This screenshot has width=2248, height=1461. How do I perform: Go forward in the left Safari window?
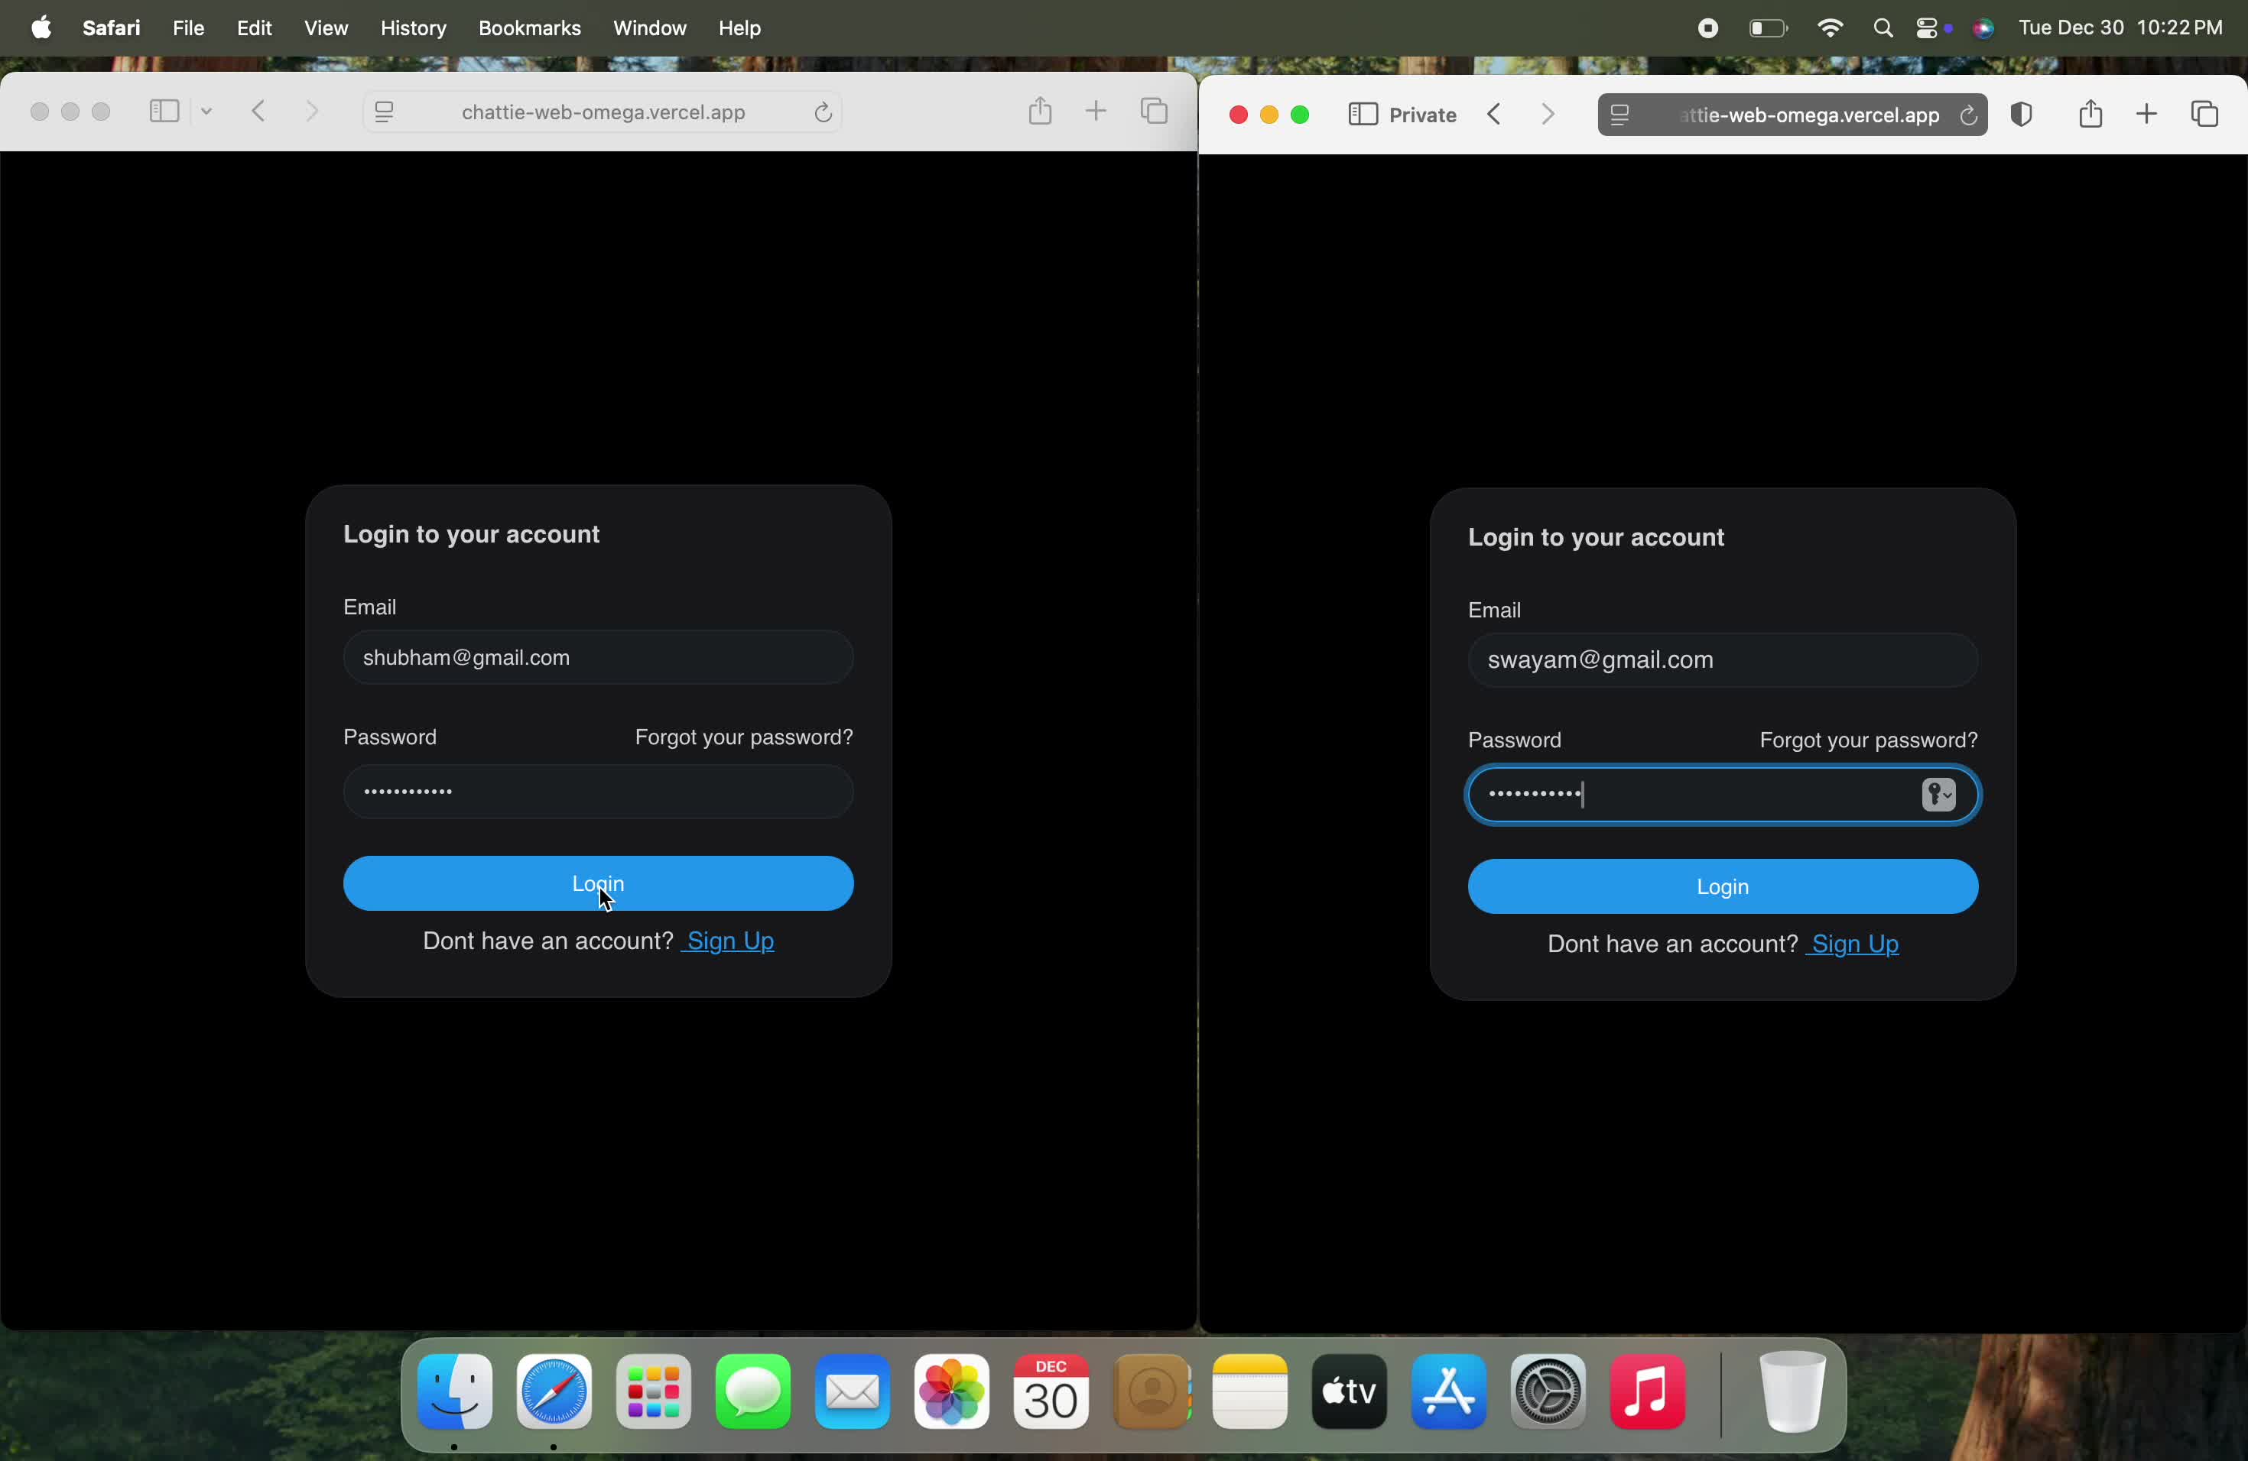point(312,112)
